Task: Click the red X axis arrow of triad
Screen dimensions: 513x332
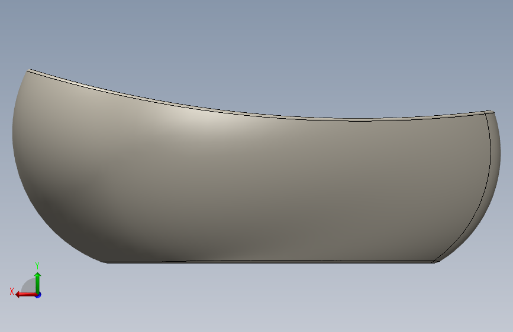Action: pyautogui.click(x=26, y=295)
